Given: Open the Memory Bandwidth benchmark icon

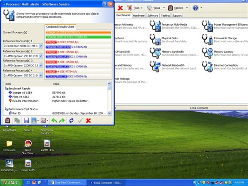Looking at the screenshot, I should pos(155,53).
